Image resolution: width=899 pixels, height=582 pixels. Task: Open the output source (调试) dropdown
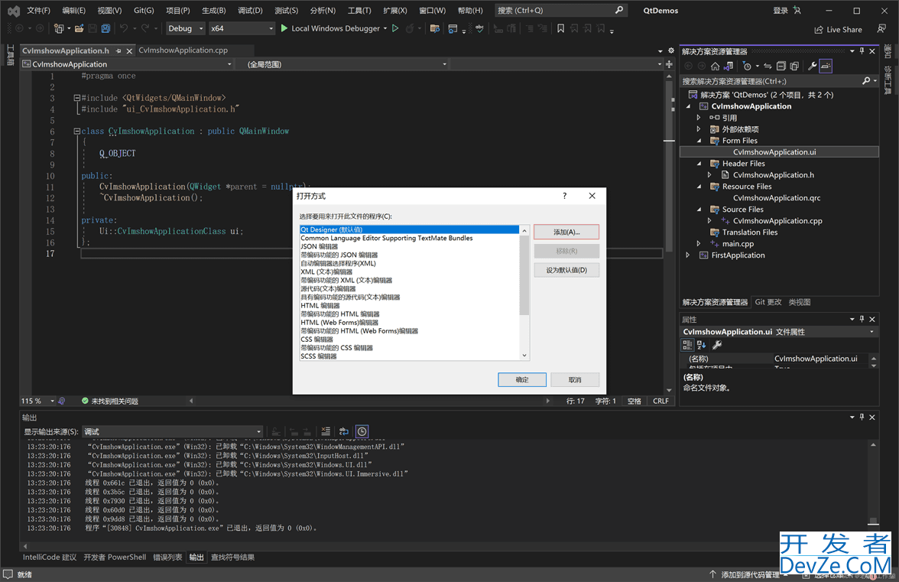[173, 432]
